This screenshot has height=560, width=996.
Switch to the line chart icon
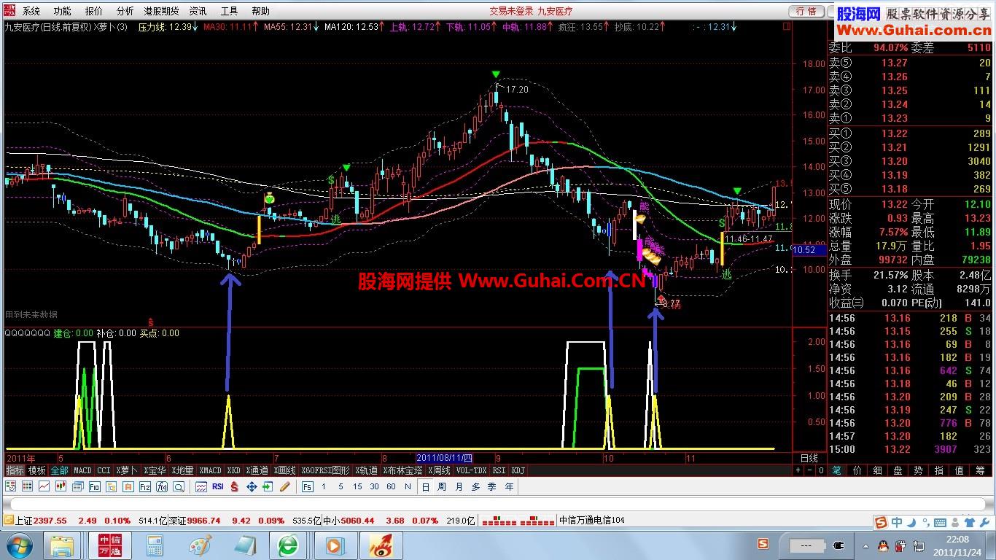(44, 486)
